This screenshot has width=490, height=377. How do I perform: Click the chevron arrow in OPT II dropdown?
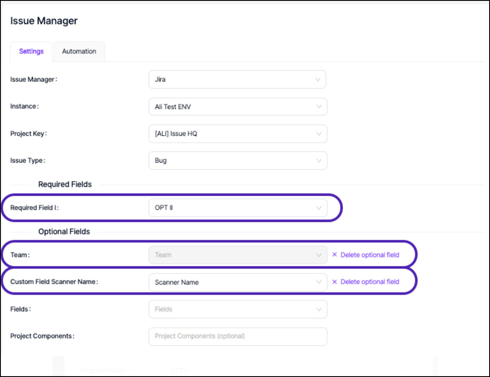tap(318, 208)
